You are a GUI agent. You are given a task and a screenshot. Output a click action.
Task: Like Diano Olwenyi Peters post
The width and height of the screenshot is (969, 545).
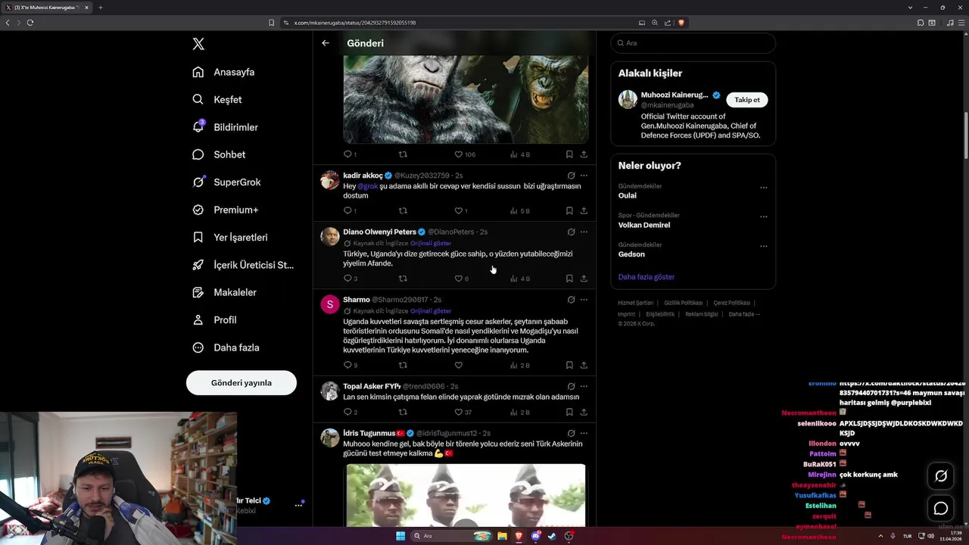pyautogui.click(x=458, y=279)
